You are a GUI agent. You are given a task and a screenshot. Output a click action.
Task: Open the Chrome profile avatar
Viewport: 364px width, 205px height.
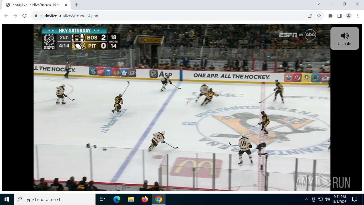tap(349, 16)
